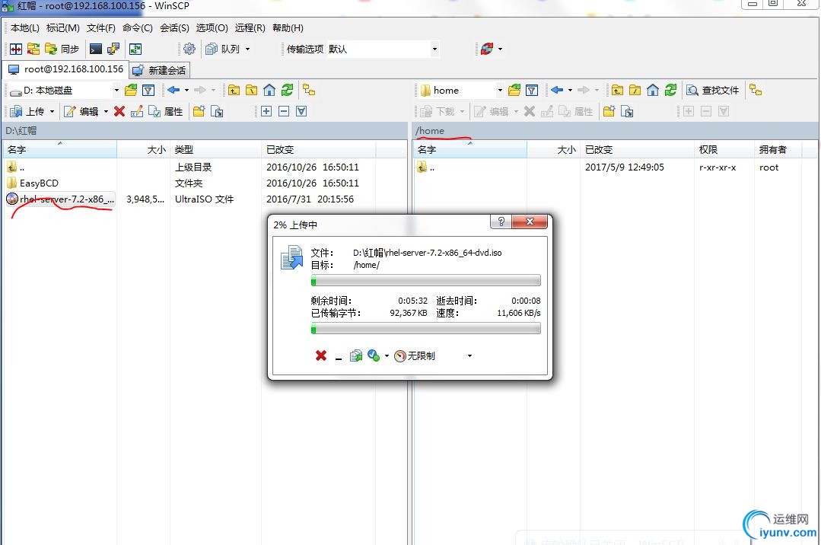Screen dimensions: 821x545
Task: Select the rhel-server-7.2-x86_ file row
Action: point(59,199)
